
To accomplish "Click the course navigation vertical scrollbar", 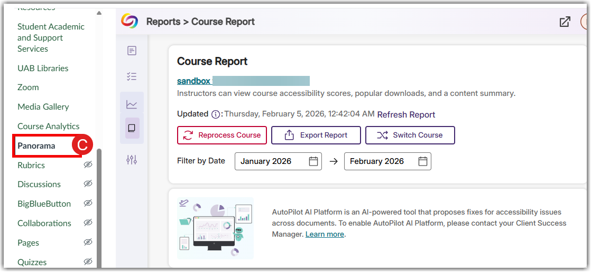I will pos(99,206).
